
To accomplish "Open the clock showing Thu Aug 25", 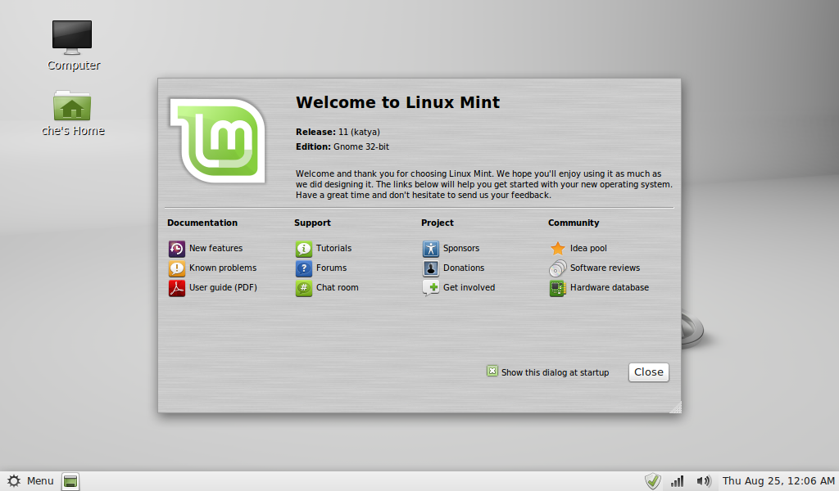I will coord(778,481).
